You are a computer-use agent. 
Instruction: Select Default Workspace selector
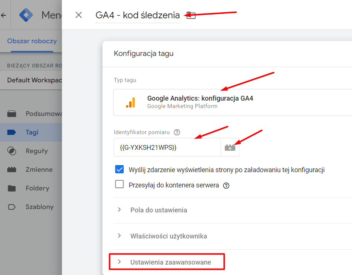pyautogui.click(x=31, y=80)
